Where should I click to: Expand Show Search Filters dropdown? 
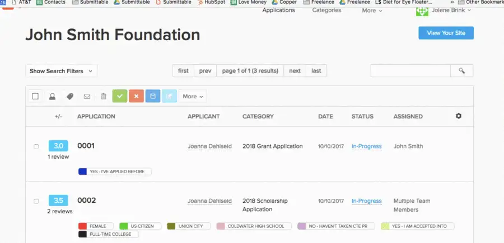point(62,71)
